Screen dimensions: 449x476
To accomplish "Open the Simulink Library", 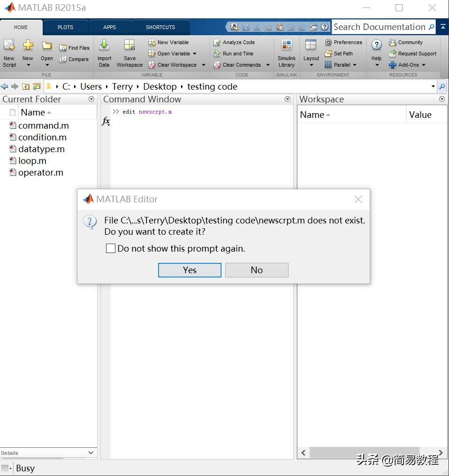I will pos(286,54).
